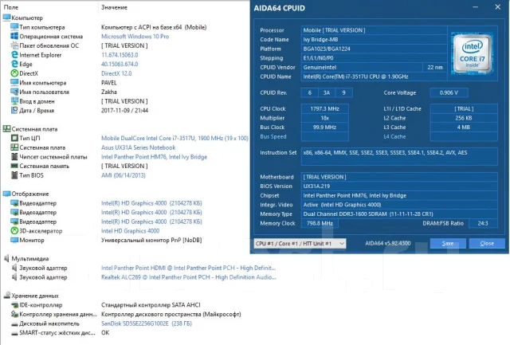Click the computer name value PAVEL
This screenshot has width=510, height=345.
[109, 83]
